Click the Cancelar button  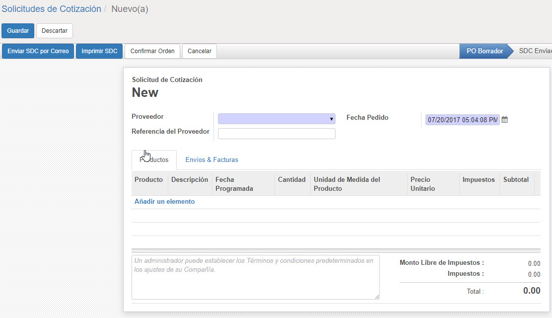tap(200, 51)
